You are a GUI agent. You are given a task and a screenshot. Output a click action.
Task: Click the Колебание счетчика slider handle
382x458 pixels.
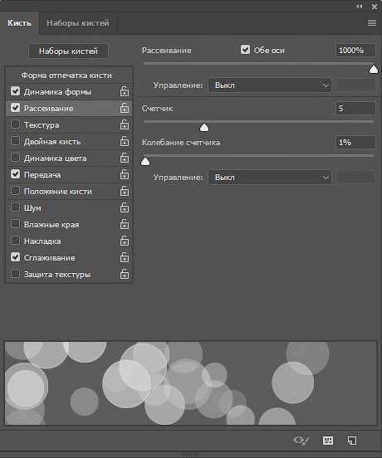click(145, 162)
